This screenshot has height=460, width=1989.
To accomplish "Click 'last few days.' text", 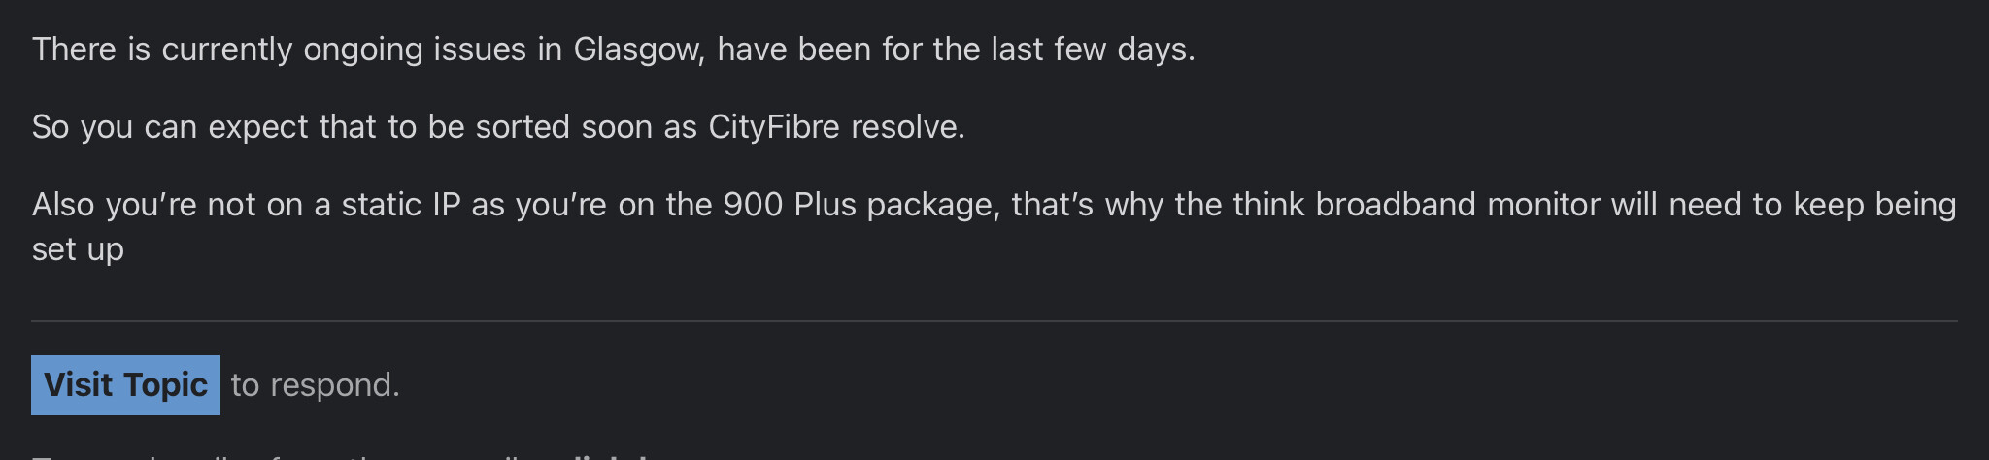I will [x=1093, y=49].
